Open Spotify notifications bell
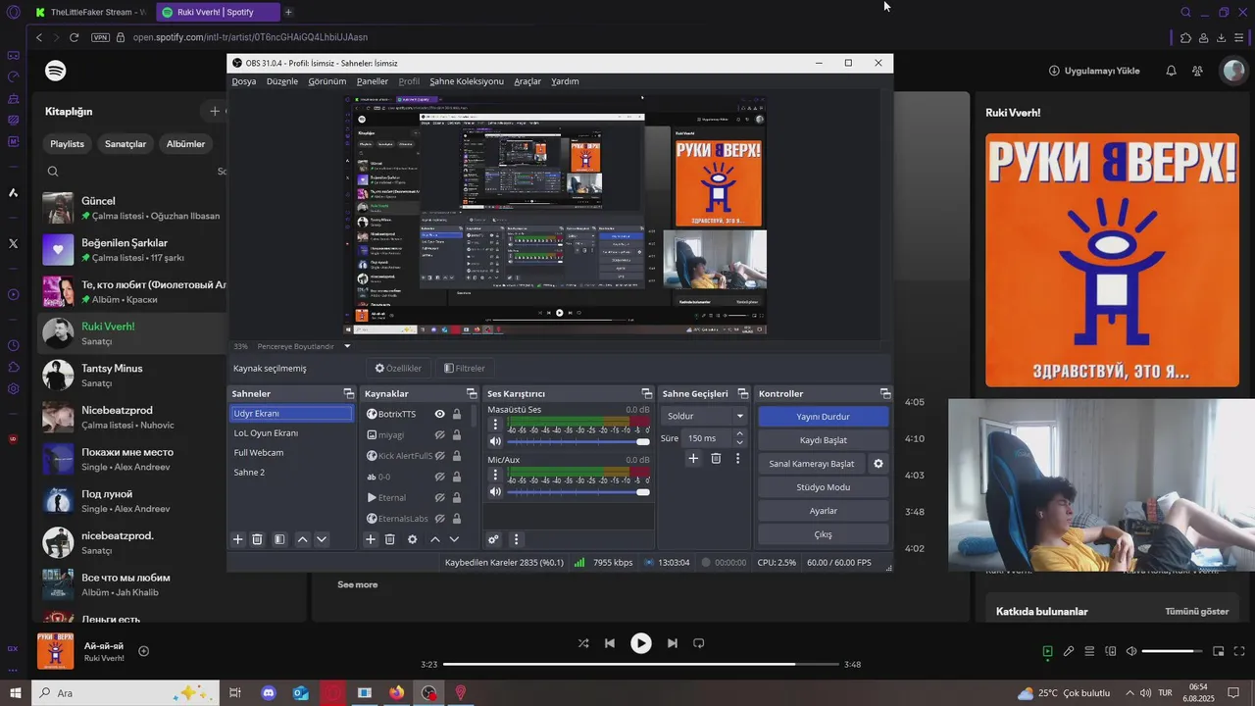 click(1171, 71)
